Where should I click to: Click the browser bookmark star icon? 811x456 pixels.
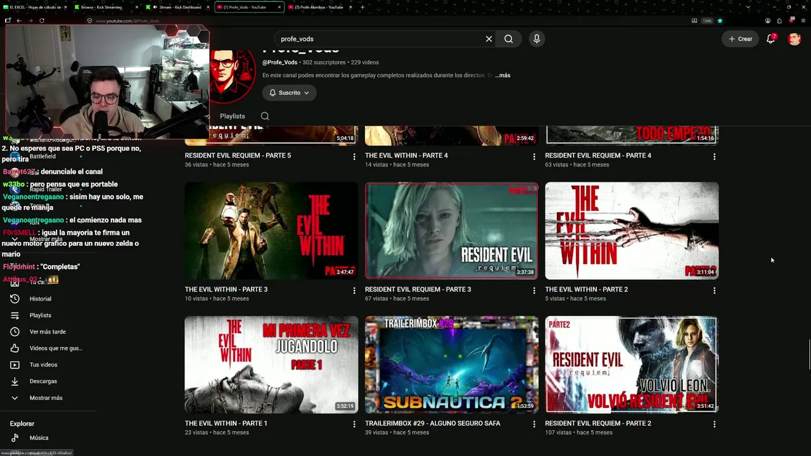click(720, 20)
